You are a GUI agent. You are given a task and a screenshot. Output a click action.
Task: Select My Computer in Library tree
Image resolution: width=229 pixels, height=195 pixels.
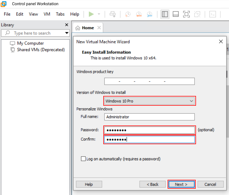(30, 43)
